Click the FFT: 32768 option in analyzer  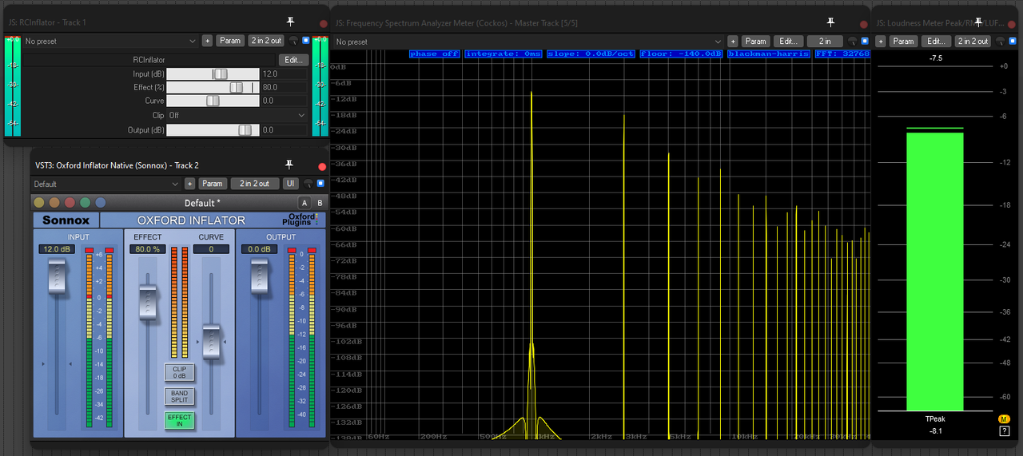pyautogui.click(x=842, y=54)
